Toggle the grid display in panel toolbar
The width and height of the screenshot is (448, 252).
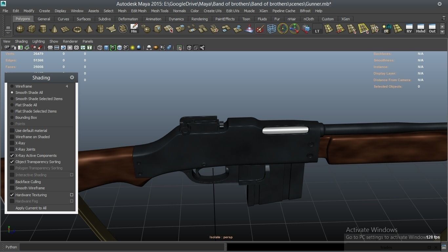[50, 48]
